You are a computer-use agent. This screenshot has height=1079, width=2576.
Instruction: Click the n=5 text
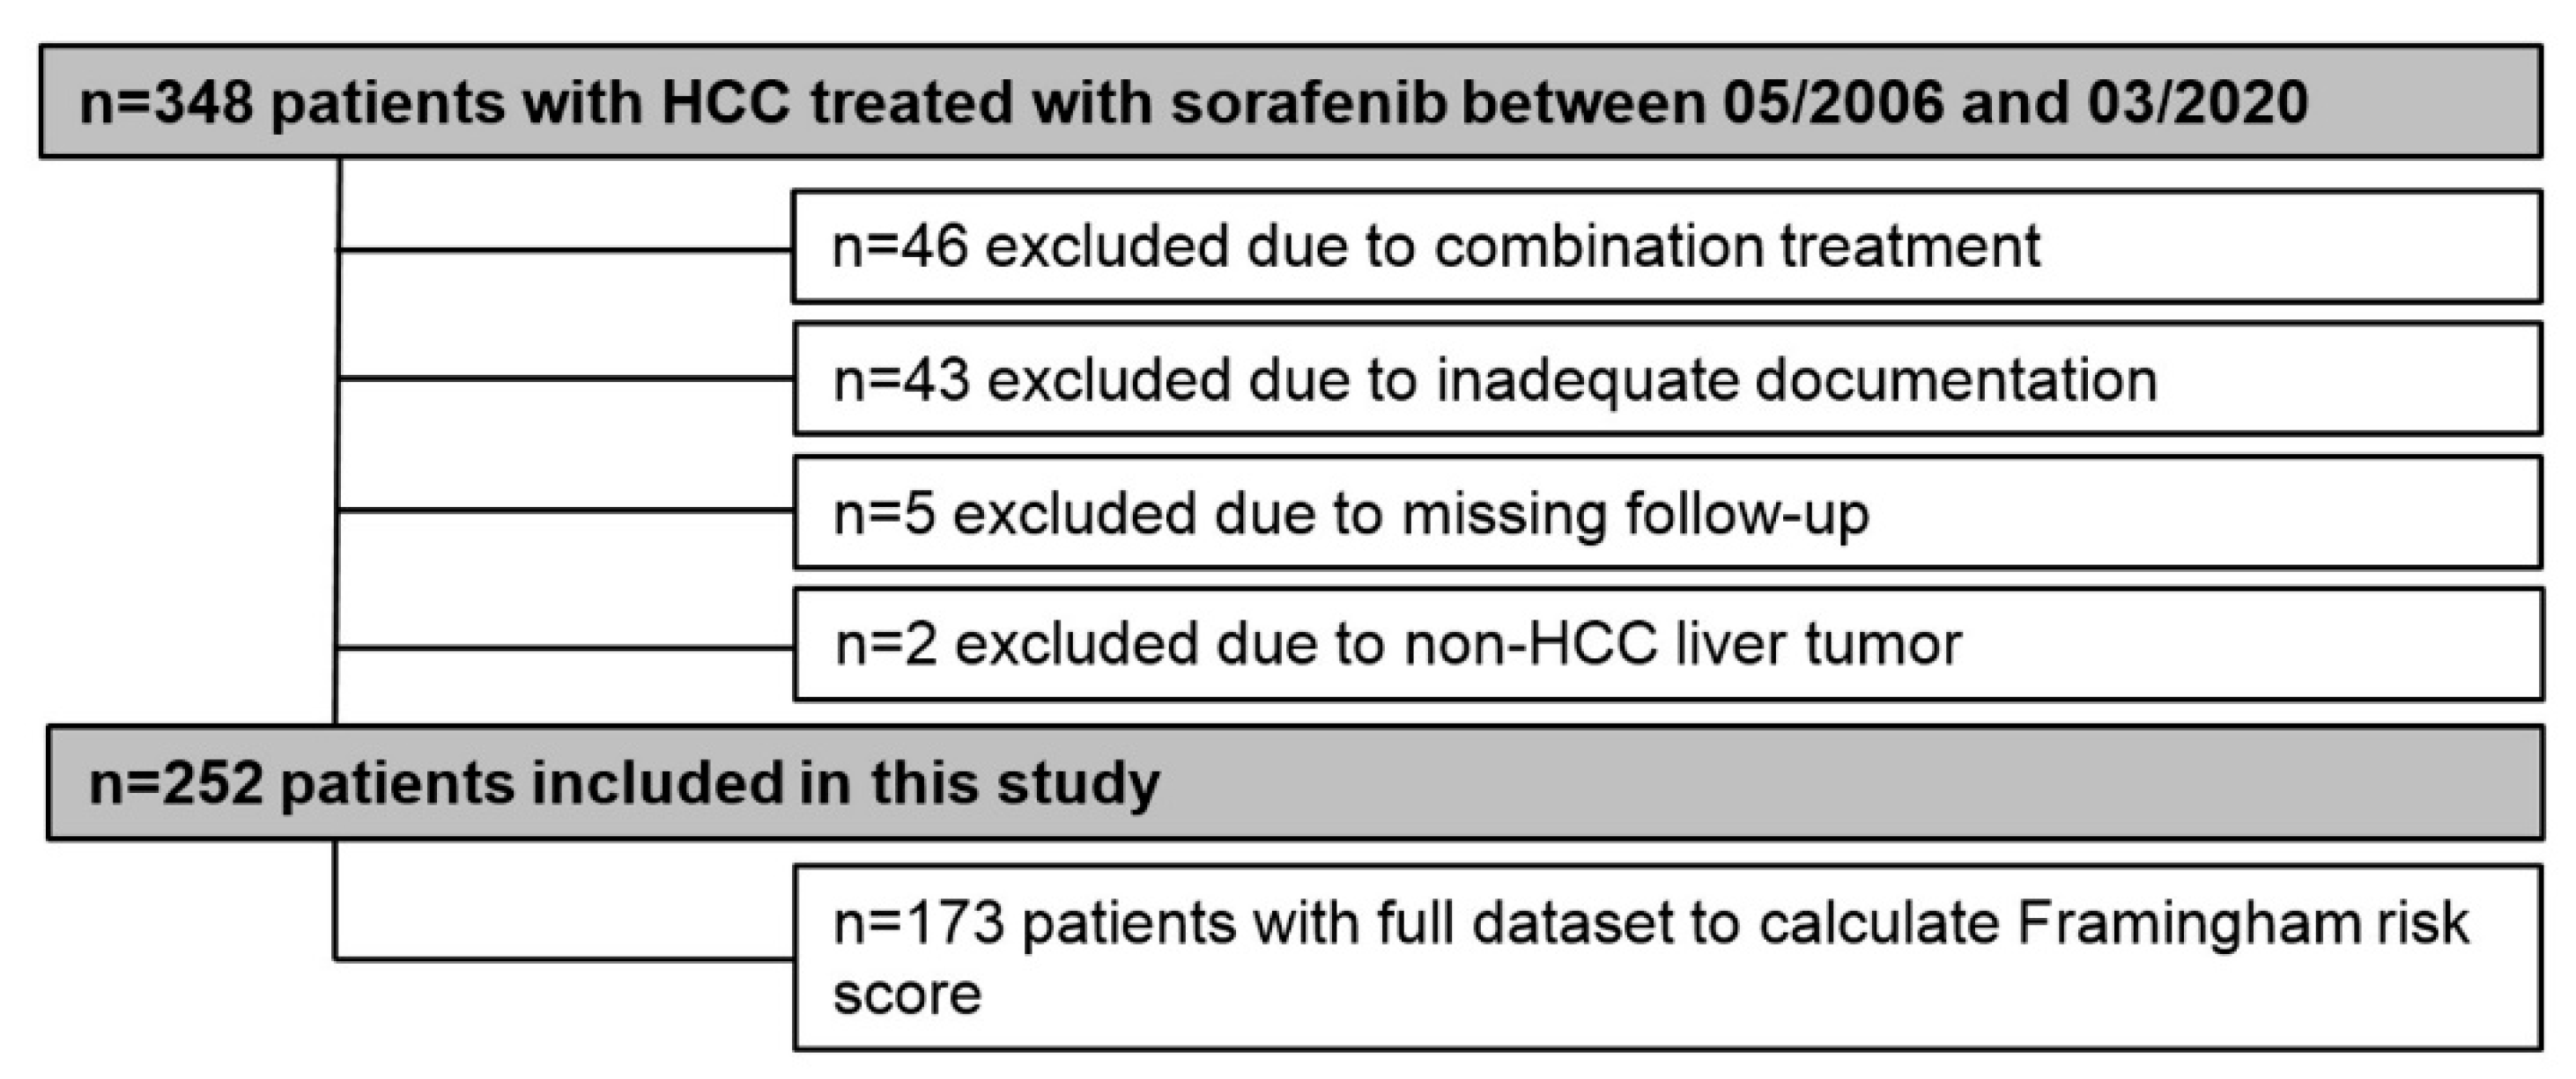tap(885, 515)
